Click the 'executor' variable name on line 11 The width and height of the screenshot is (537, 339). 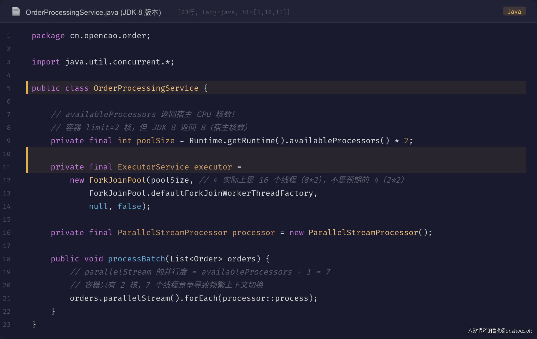click(x=213, y=167)
